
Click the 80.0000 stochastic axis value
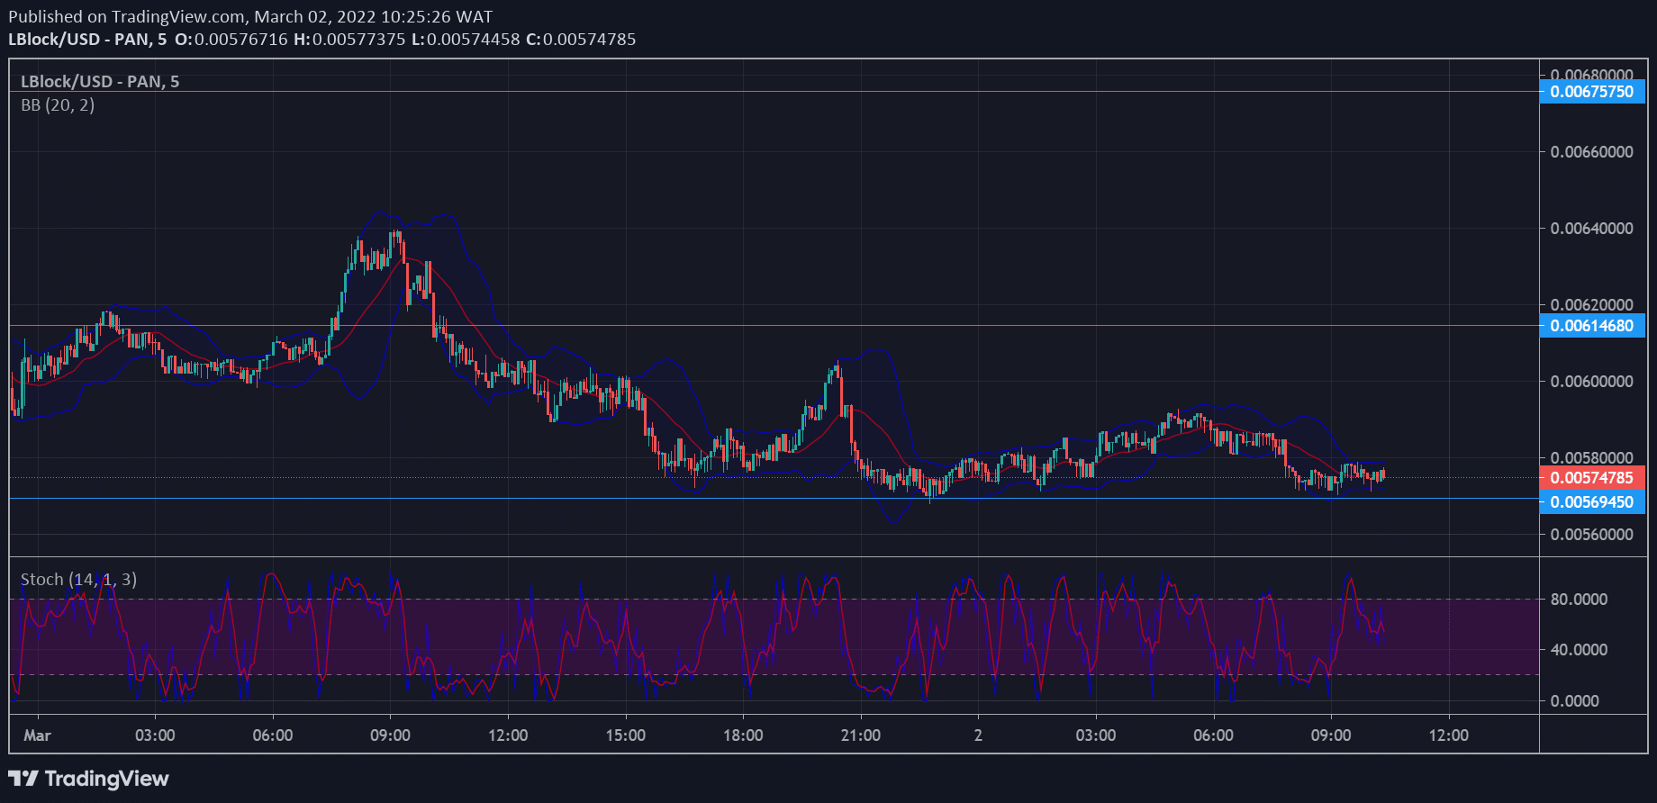(1579, 600)
